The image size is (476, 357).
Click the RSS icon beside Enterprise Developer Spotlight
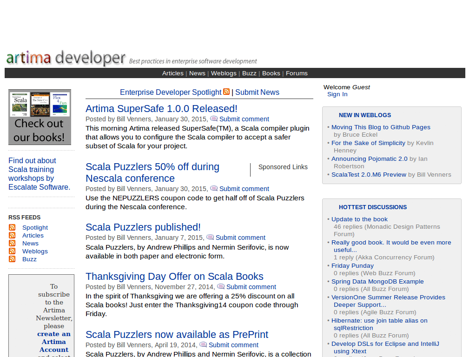226,92
